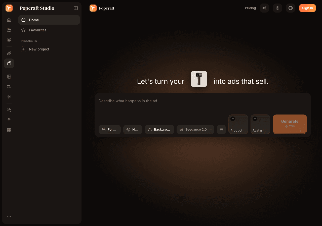Click the @ mentions icon in the sidebar

point(9,40)
